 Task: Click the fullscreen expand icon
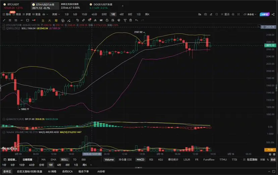pos(238,14)
